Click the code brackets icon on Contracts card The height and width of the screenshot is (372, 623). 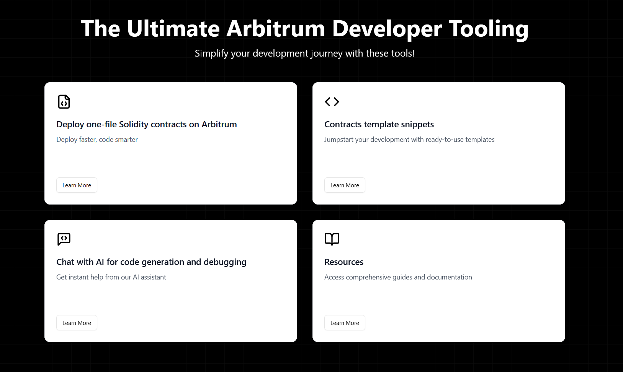[332, 102]
